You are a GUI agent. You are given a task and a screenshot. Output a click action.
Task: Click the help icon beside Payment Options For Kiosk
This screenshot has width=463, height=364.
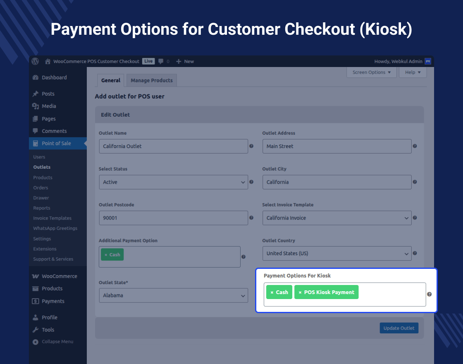click(x=430, y=294)
